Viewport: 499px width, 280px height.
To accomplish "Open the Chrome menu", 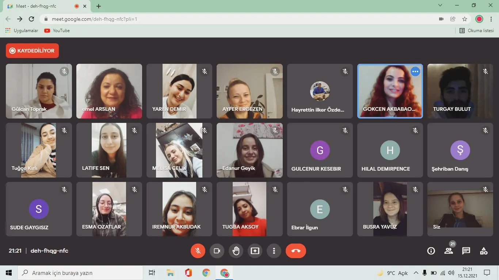I will click(x=491, y=19).
